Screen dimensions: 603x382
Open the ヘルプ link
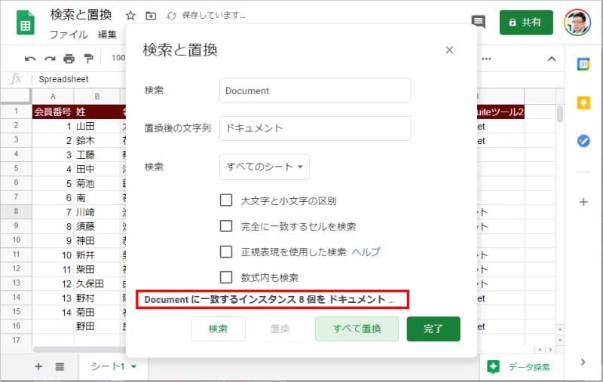(366, 252)
